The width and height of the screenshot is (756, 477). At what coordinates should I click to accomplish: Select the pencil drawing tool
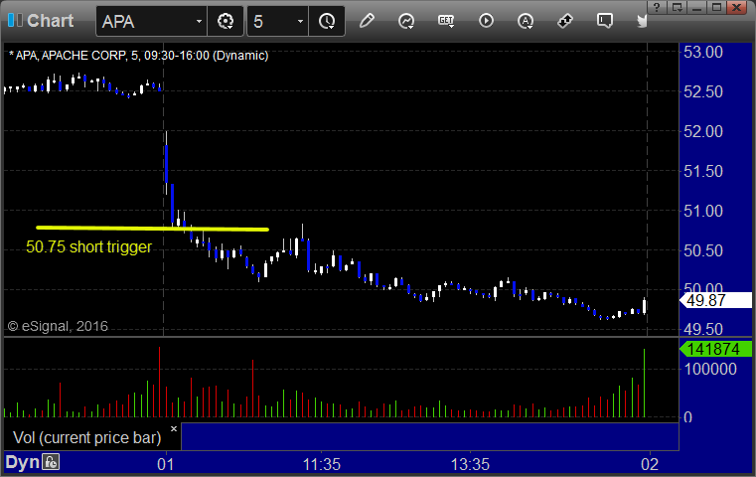(367, 21)
